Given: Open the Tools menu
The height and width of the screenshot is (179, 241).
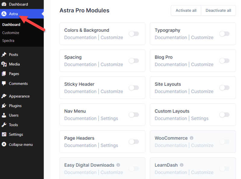Looking at the screenshot, I should tap(22, 125).
